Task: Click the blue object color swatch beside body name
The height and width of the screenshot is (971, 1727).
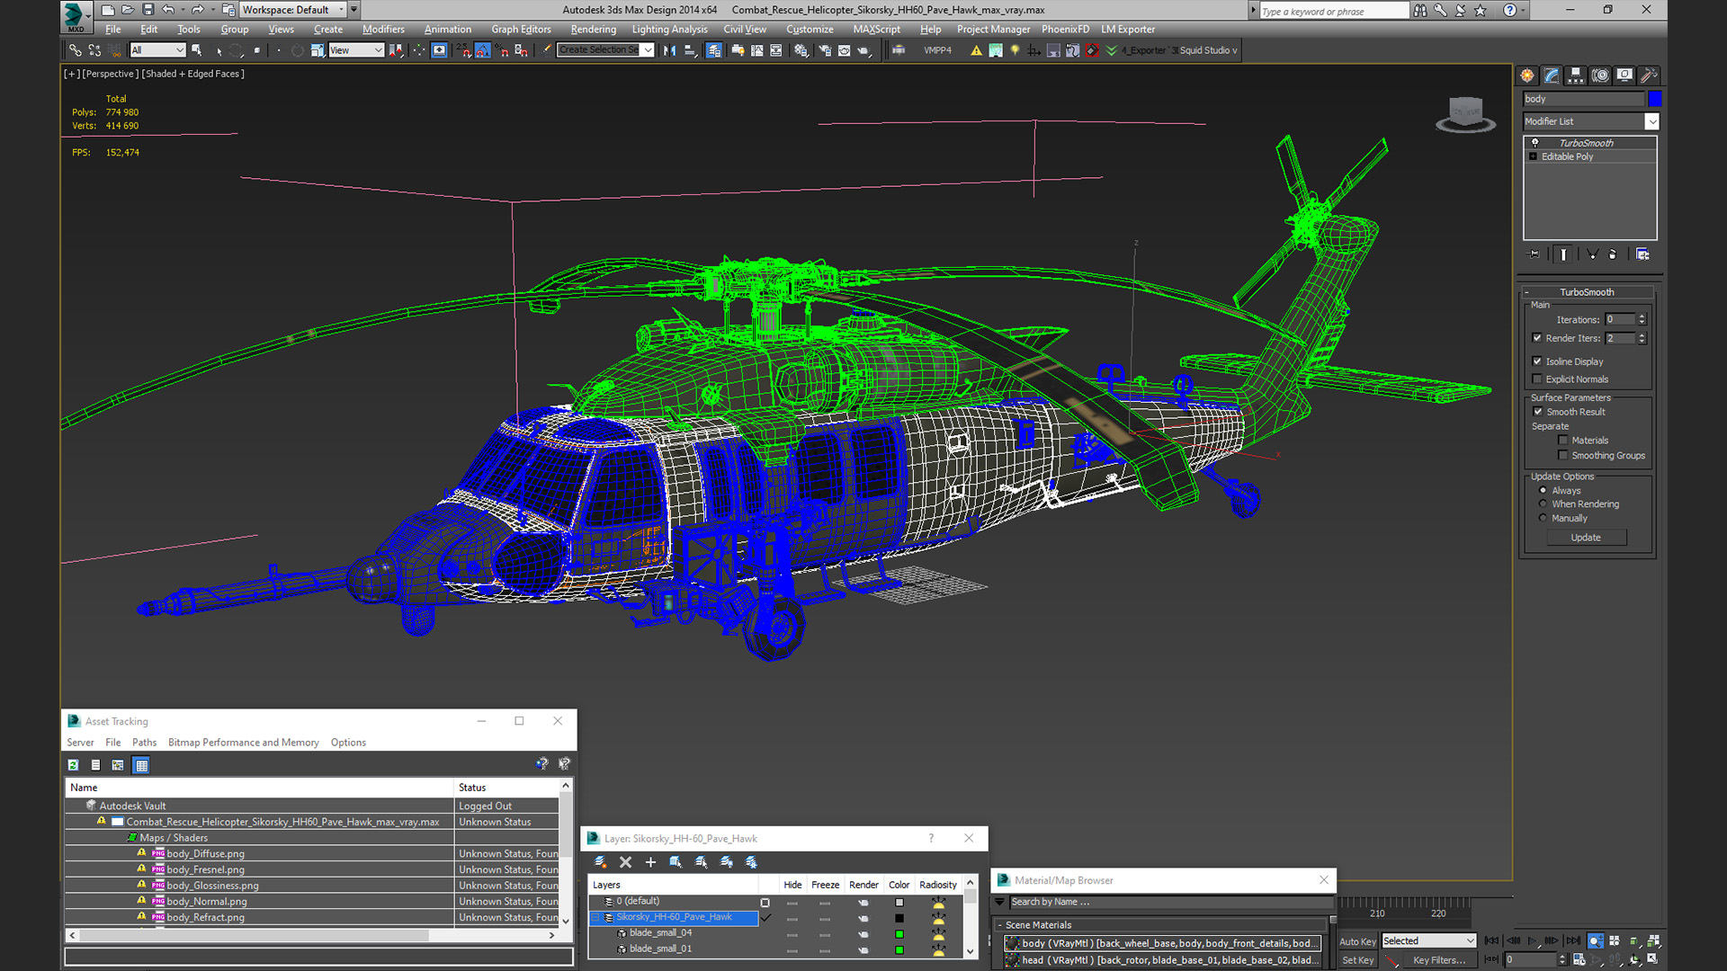Action: coord(1655,99)
